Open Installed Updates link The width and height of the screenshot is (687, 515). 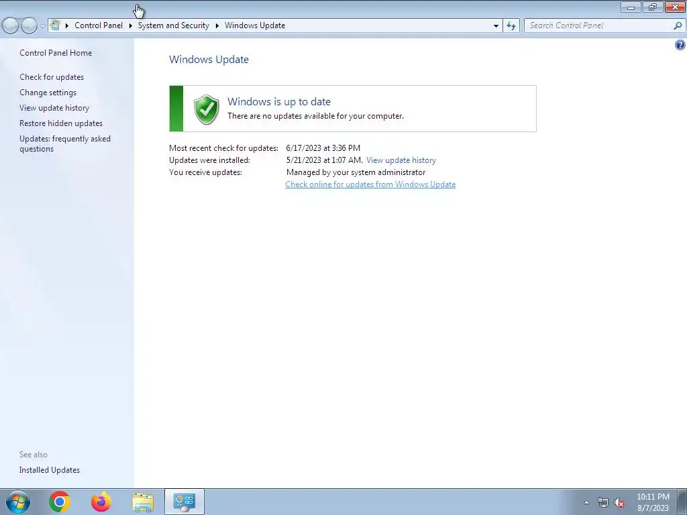tap(50, 470)
